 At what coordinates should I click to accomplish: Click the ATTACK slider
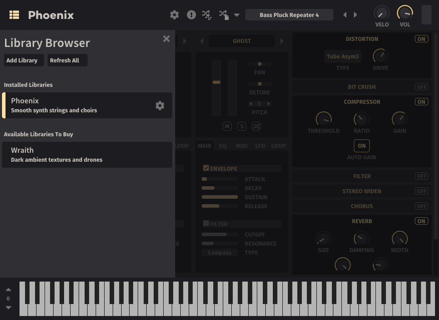tap(220, 179)
